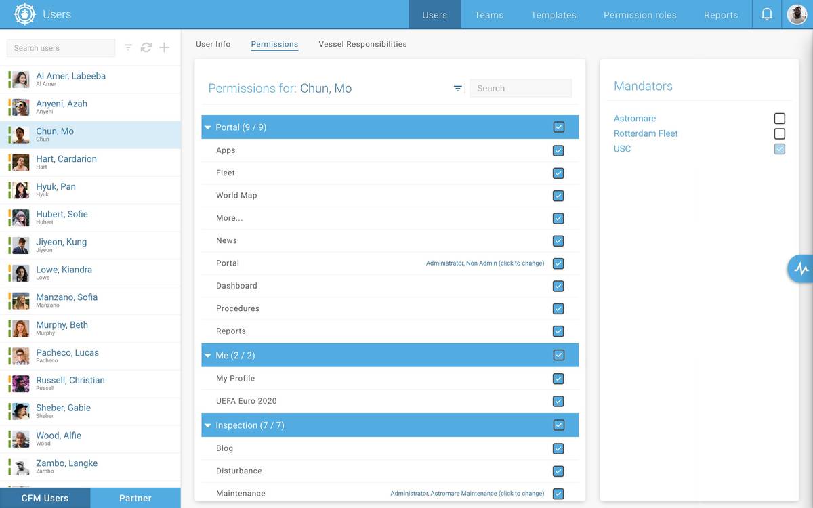813x508 pixels.
Task: Click the app logo in the top left
Action: [x=24, y=14]
